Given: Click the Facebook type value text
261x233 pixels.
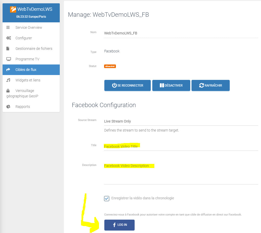Looking at the screenshot, I should pyautogui.click(x=112, y=51).
